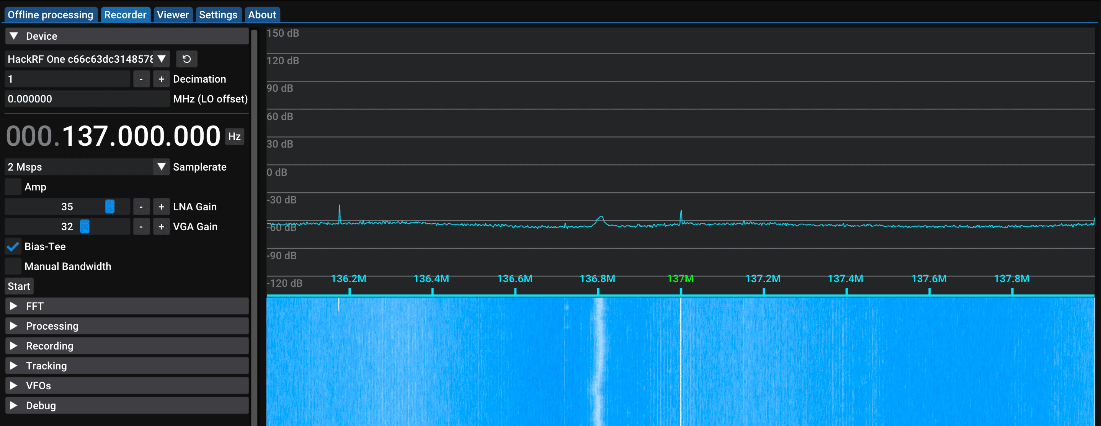Click the 136.8M frequency tick

[x=598, y=279]
